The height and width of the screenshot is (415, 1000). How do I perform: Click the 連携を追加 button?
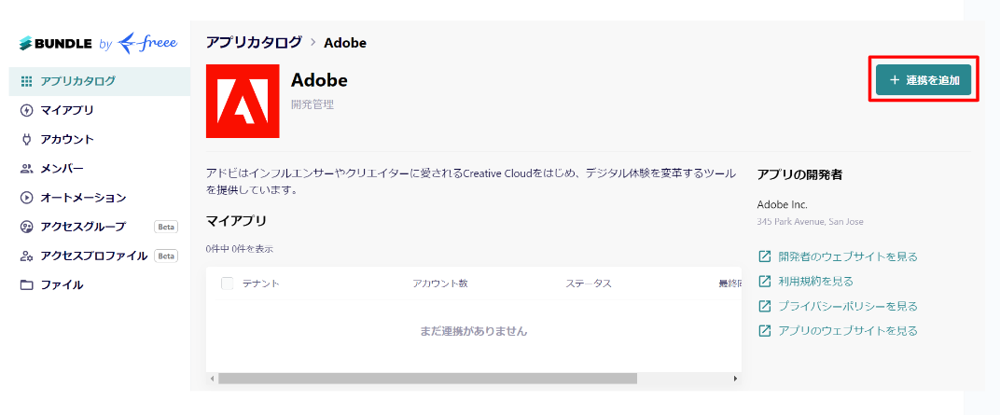[924, 80]
